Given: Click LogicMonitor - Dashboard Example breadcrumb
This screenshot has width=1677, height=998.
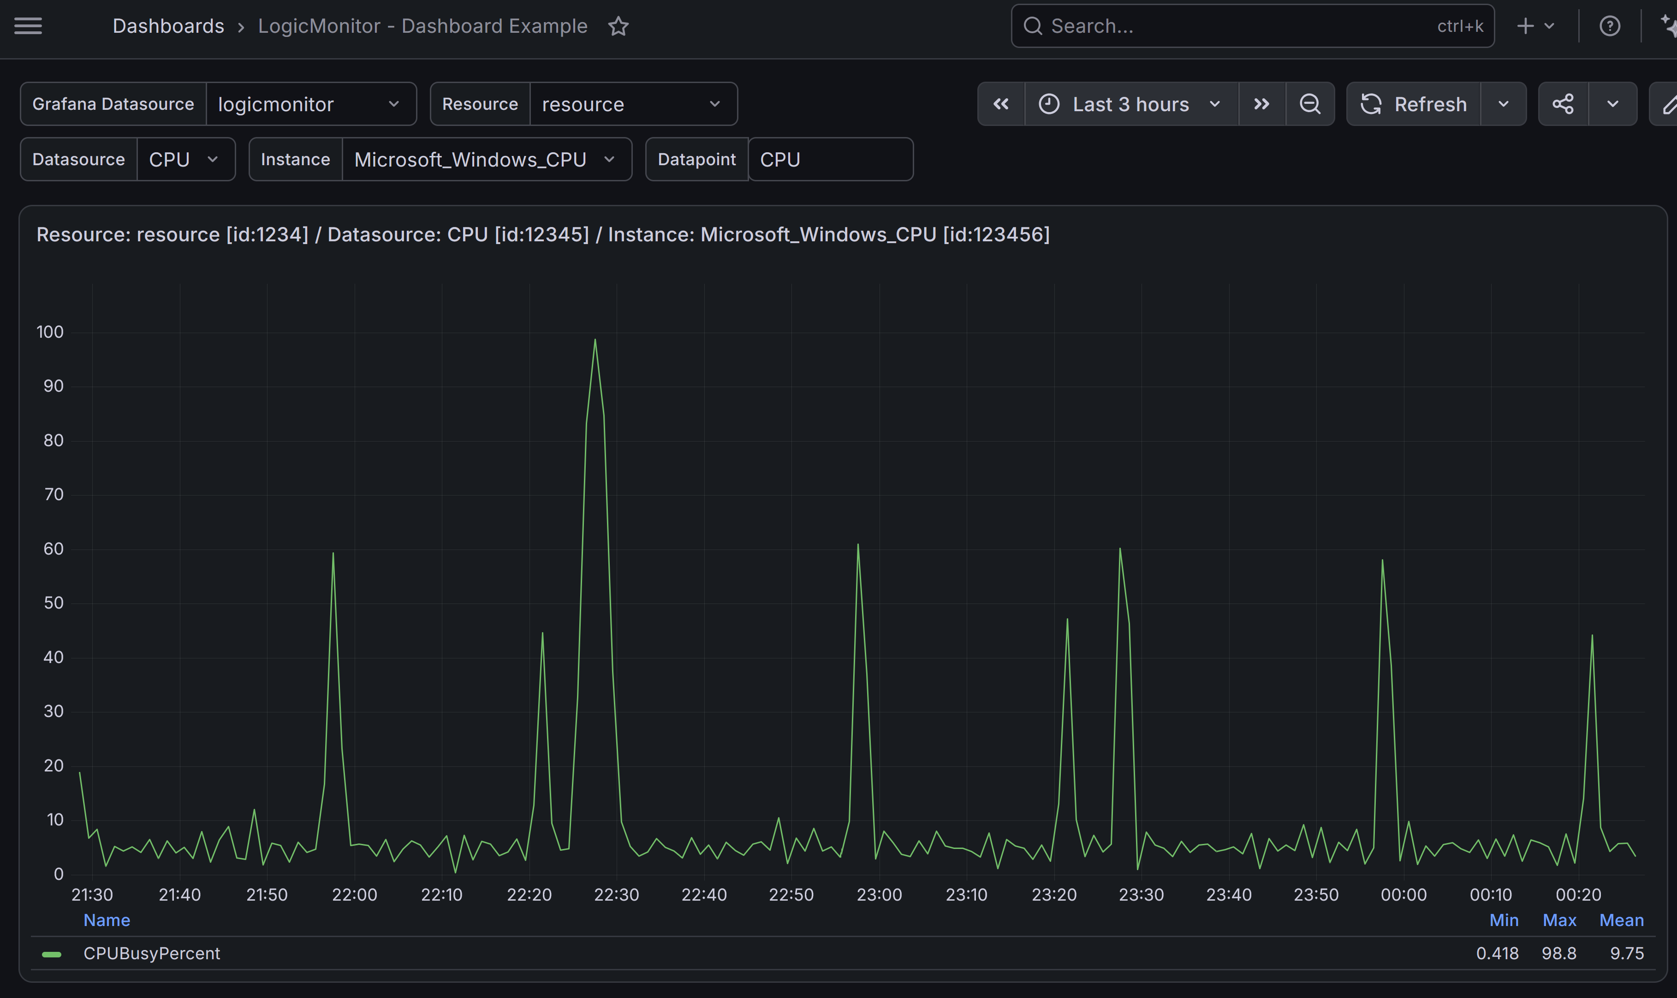Looking at the screenshot, I should coord(423,26).
